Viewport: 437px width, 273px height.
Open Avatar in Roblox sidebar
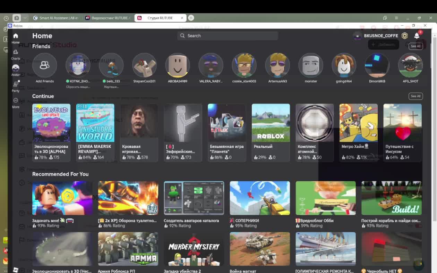[x=16, y=70]
